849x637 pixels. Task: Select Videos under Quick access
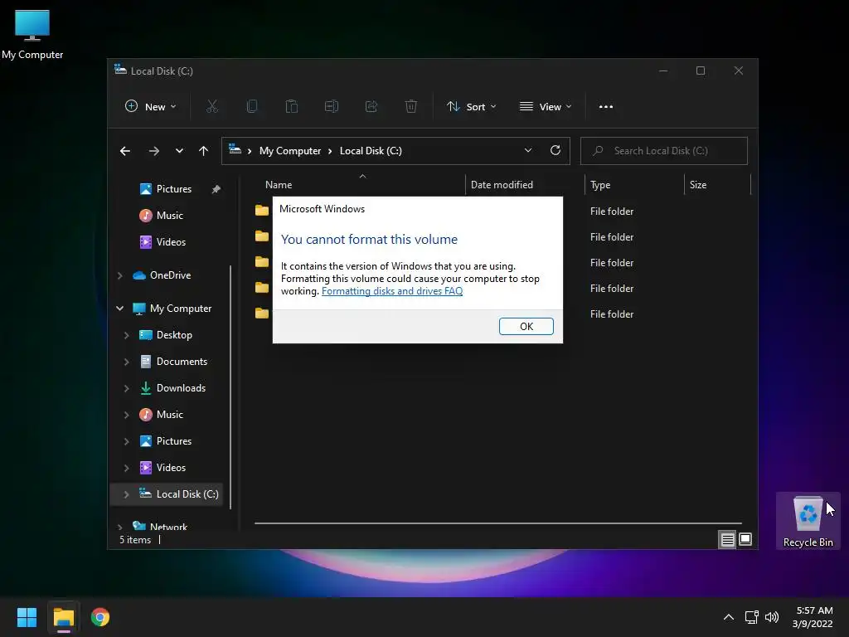163,242
